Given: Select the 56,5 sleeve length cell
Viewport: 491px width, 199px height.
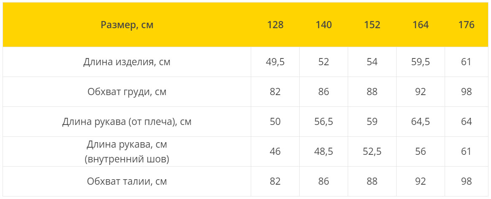Looking at the screenshot, I should click(324, 122).
